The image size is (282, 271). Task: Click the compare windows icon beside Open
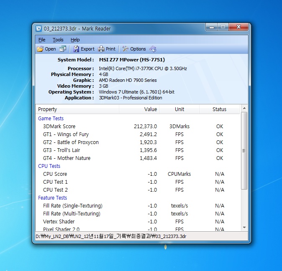[63, 48]
